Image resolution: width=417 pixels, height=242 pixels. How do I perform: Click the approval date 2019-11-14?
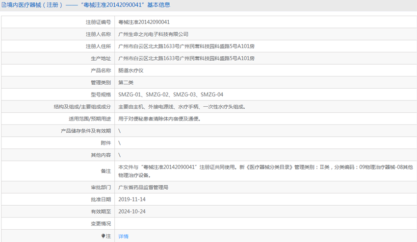(x=132, y=199)
